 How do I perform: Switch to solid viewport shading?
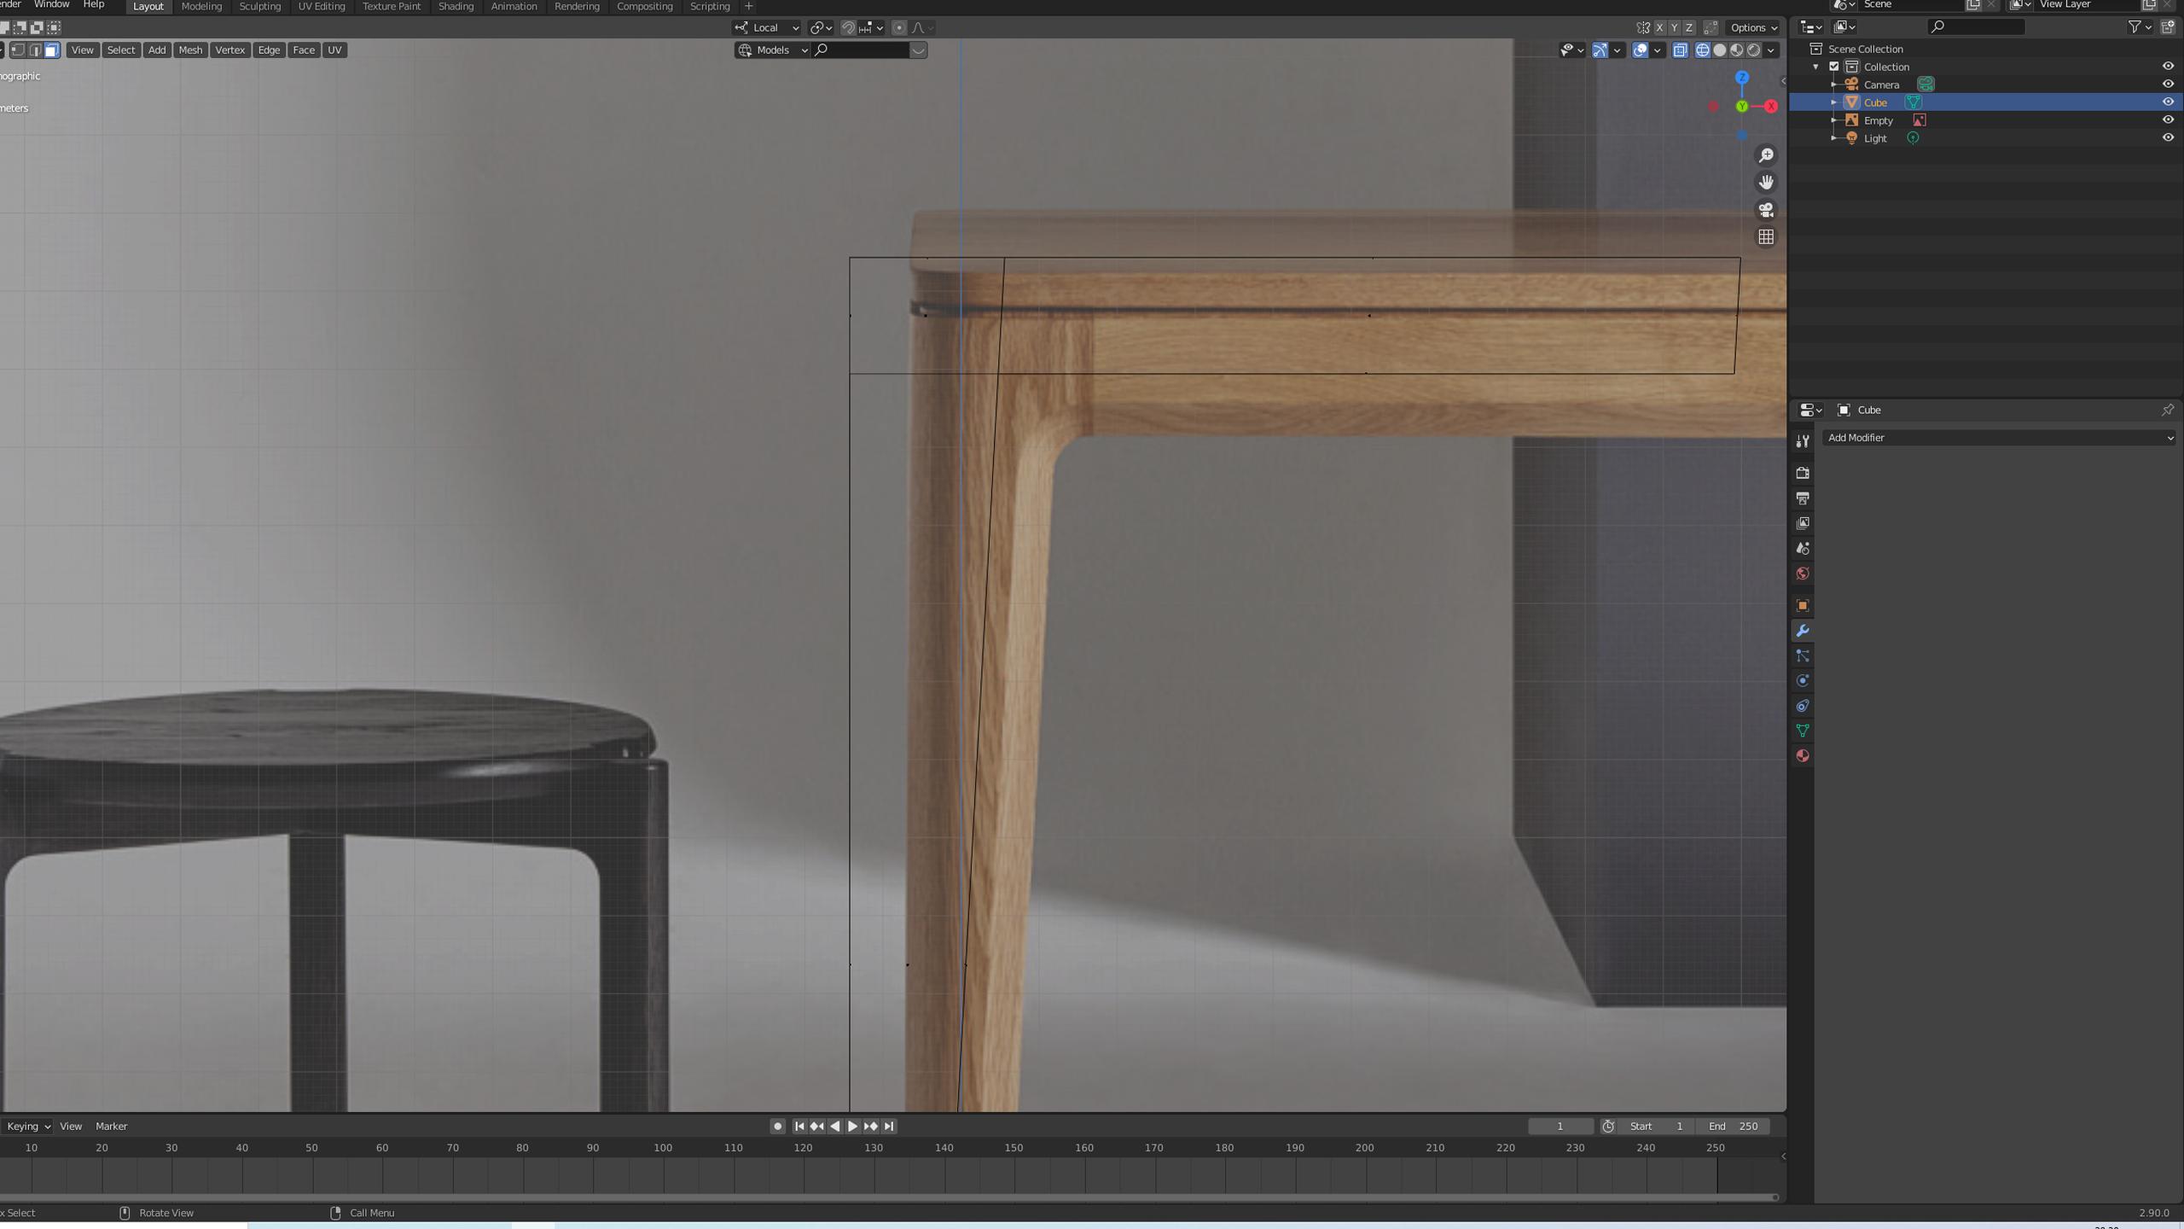point(1719,50)
